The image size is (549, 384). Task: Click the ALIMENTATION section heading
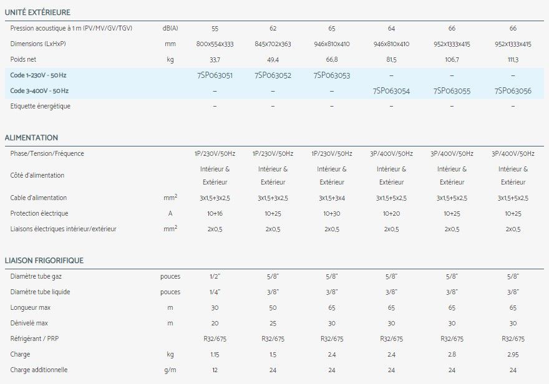[31, 138]
